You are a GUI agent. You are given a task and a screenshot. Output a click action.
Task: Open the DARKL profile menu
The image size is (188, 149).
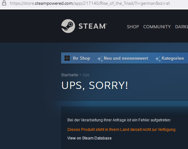182,27
